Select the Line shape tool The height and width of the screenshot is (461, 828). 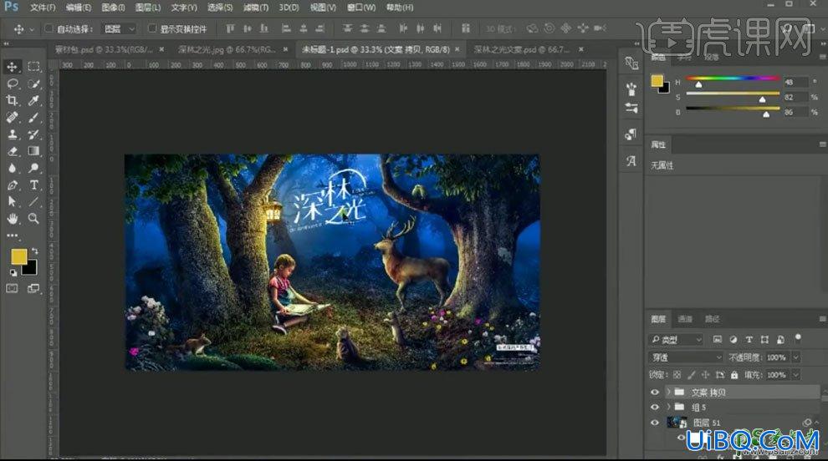pos(33,201)
